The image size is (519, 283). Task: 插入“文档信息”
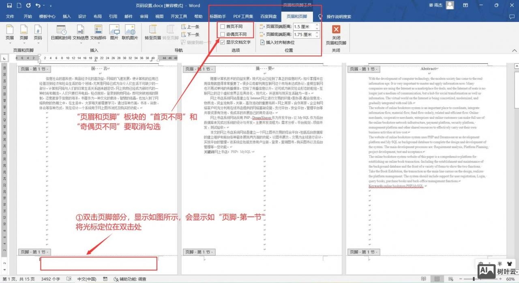click(x=80, y=32)
